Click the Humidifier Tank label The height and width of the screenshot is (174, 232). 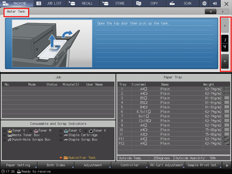[82, 158]
